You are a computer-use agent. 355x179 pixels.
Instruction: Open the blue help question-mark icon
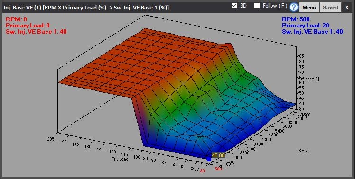294,7
